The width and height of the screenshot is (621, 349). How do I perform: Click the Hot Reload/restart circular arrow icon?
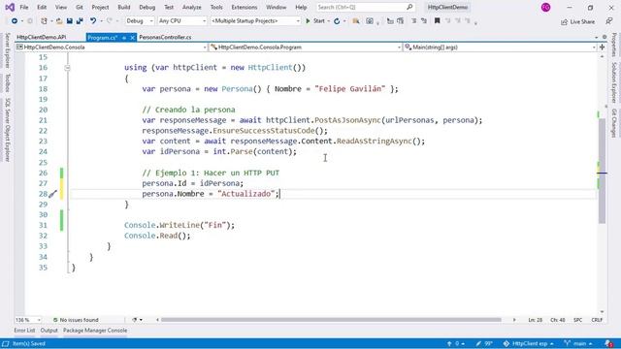pos(337,21)
